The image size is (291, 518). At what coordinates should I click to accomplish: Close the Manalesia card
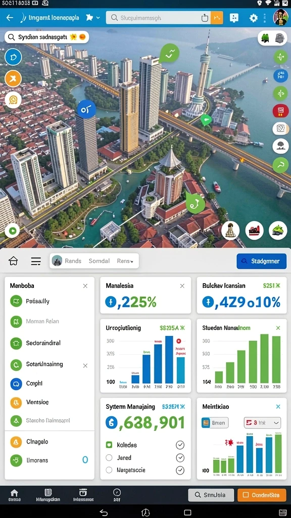(x=182, y=286)
